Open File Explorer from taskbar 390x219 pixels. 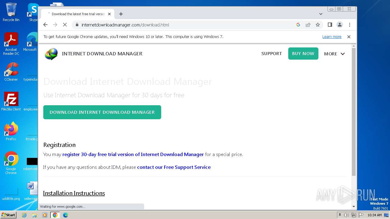click(x=34, y=215)
